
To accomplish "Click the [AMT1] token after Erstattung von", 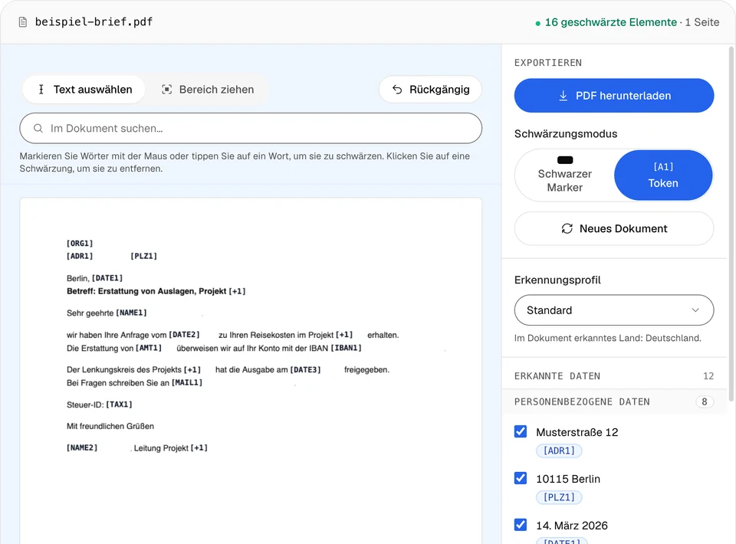I will click(148, 348).
